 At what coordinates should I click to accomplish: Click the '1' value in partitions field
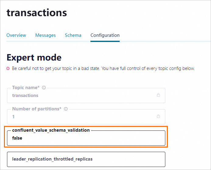point(13,117)
